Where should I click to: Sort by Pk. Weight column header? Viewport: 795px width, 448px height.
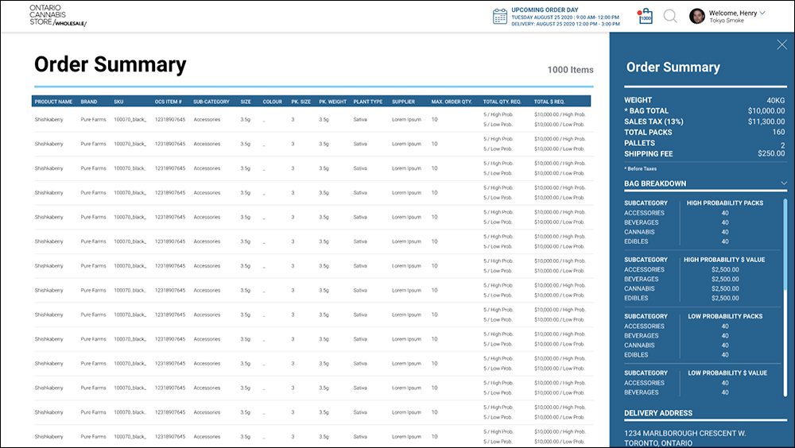pos(332,102)
